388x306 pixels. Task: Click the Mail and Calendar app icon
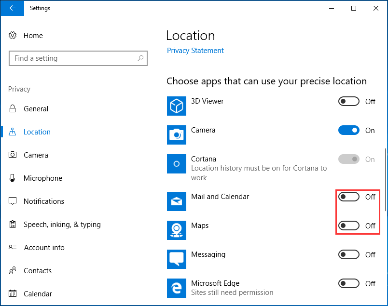[177, 201]
